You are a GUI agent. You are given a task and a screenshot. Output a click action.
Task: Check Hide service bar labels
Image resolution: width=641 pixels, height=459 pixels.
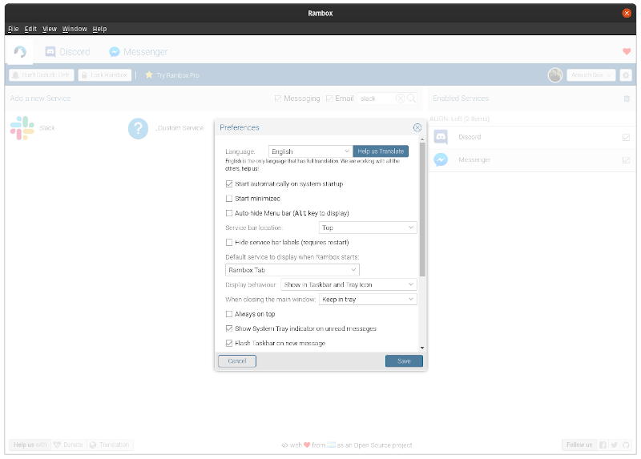coord(229,243)
